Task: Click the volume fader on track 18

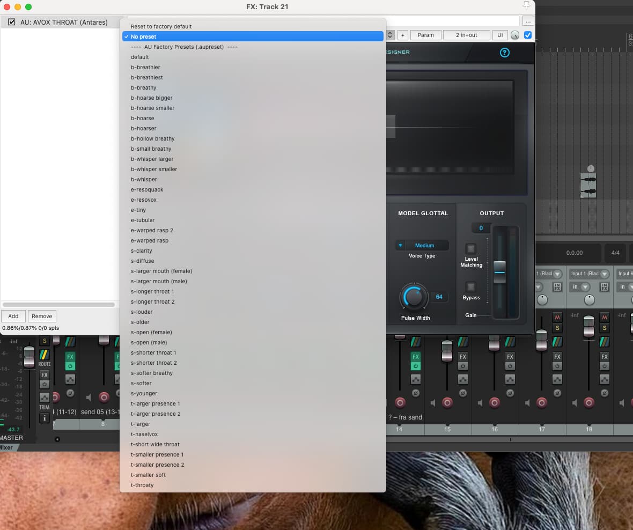Action: [x=588, y=326]
